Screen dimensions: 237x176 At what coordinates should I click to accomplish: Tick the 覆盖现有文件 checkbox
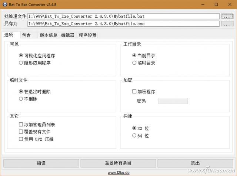(21, 132)
